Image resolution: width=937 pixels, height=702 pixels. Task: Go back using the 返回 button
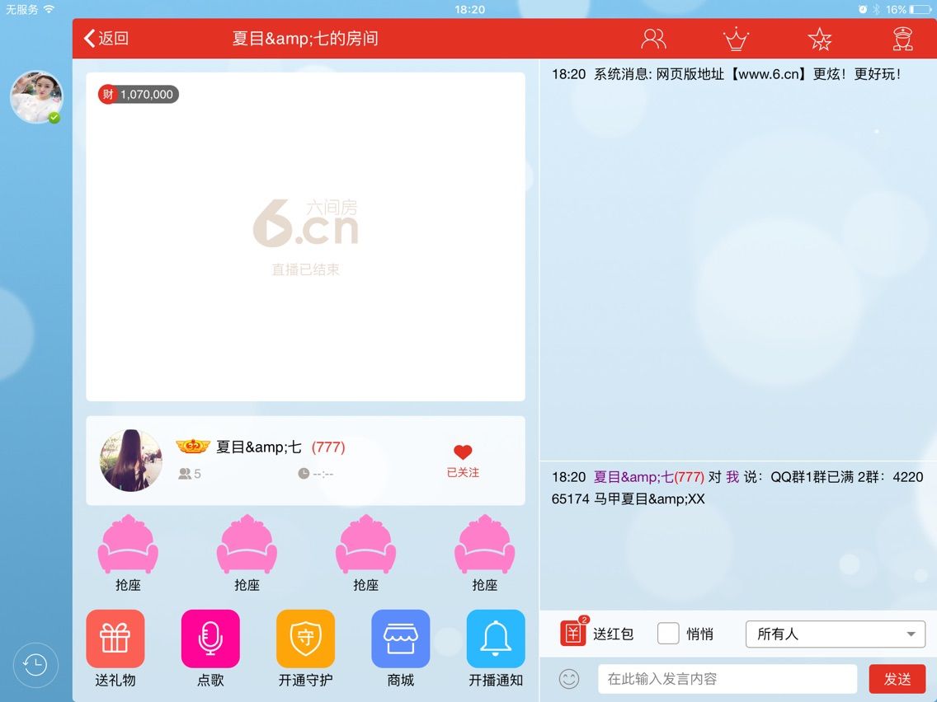tap(106, 38)
